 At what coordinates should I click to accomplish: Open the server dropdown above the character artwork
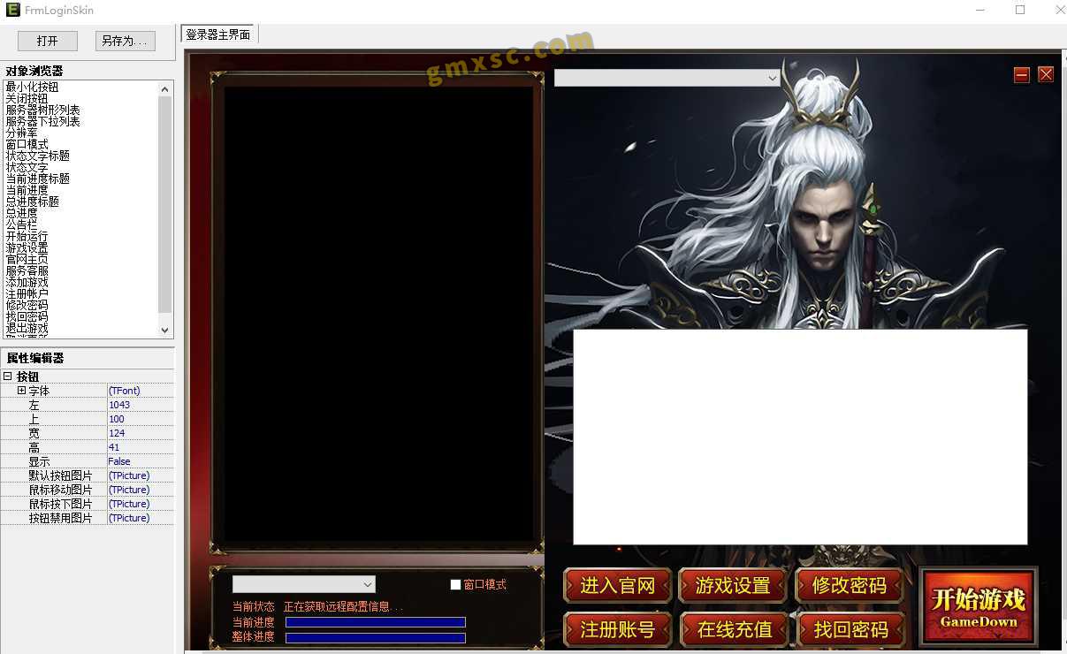(x=667, y=78)
